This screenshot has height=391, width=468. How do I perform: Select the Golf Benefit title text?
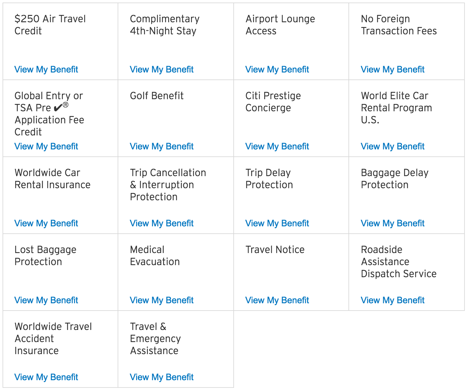tap(157, 96)
